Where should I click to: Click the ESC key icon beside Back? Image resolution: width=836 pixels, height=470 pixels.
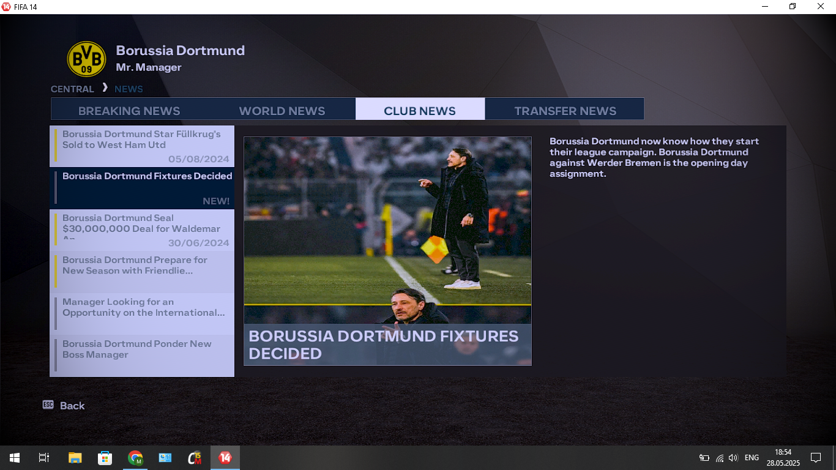[x=48, y=405]
